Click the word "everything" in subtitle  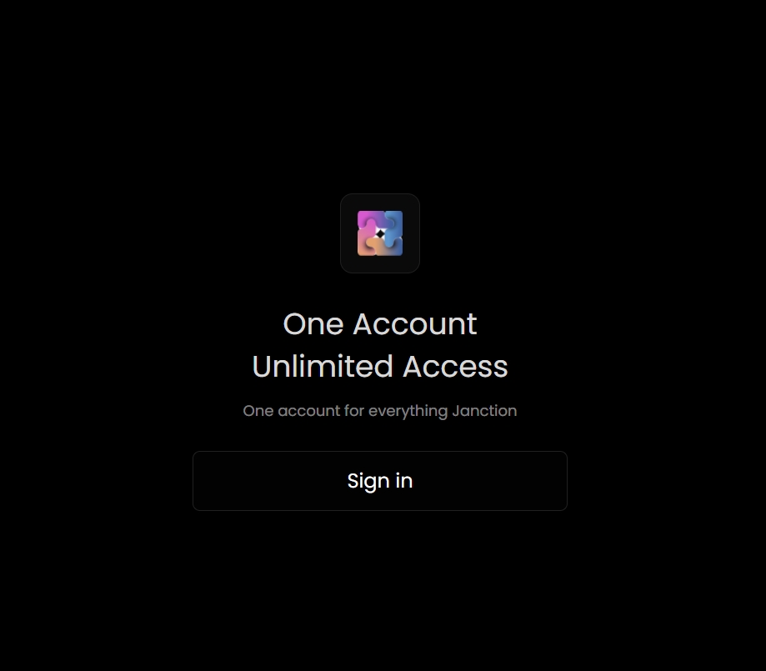point(408,412)
